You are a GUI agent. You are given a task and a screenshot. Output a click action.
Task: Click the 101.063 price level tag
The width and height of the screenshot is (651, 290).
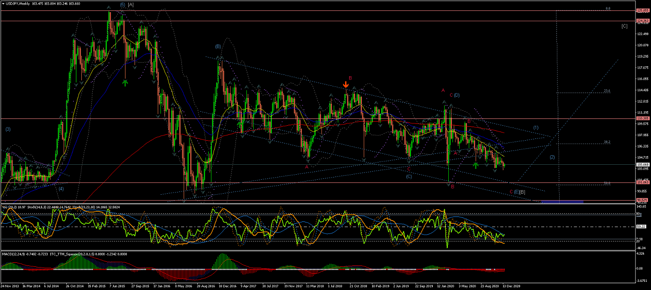pos(642,183)
